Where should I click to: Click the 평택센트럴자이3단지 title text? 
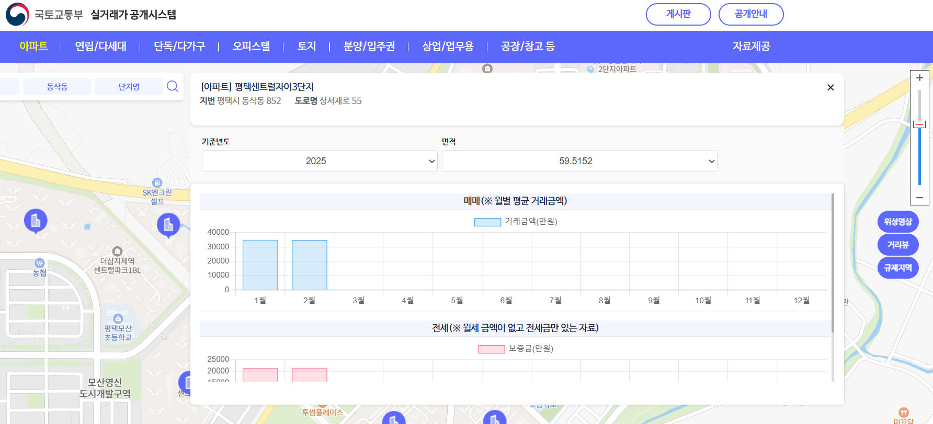[x=274, y=87]
